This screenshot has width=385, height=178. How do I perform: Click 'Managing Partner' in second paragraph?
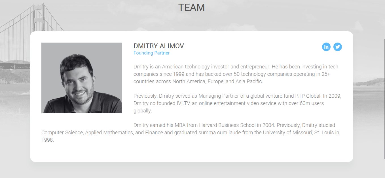(217, 96)
